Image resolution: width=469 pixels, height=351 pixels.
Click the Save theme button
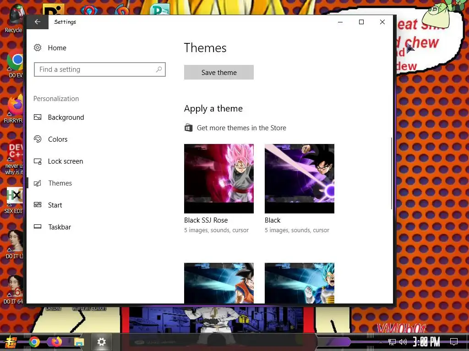pos(218,72)
